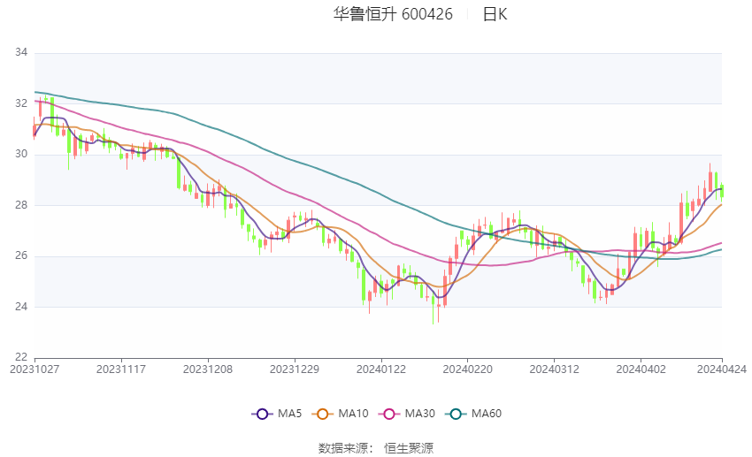Image resolution: width=752 pixels, height=457 pixels.
Task: Hide the MA60 series via its label
Action: 487,414
